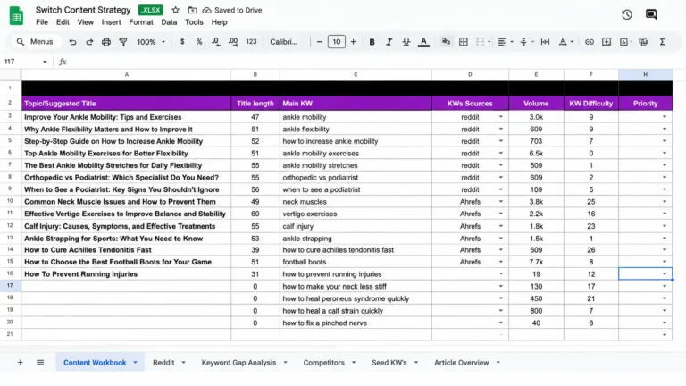Viewport: 686px width, 386px height.
Task: Switch to the Article Overview tab
Action: pos(462,363)
